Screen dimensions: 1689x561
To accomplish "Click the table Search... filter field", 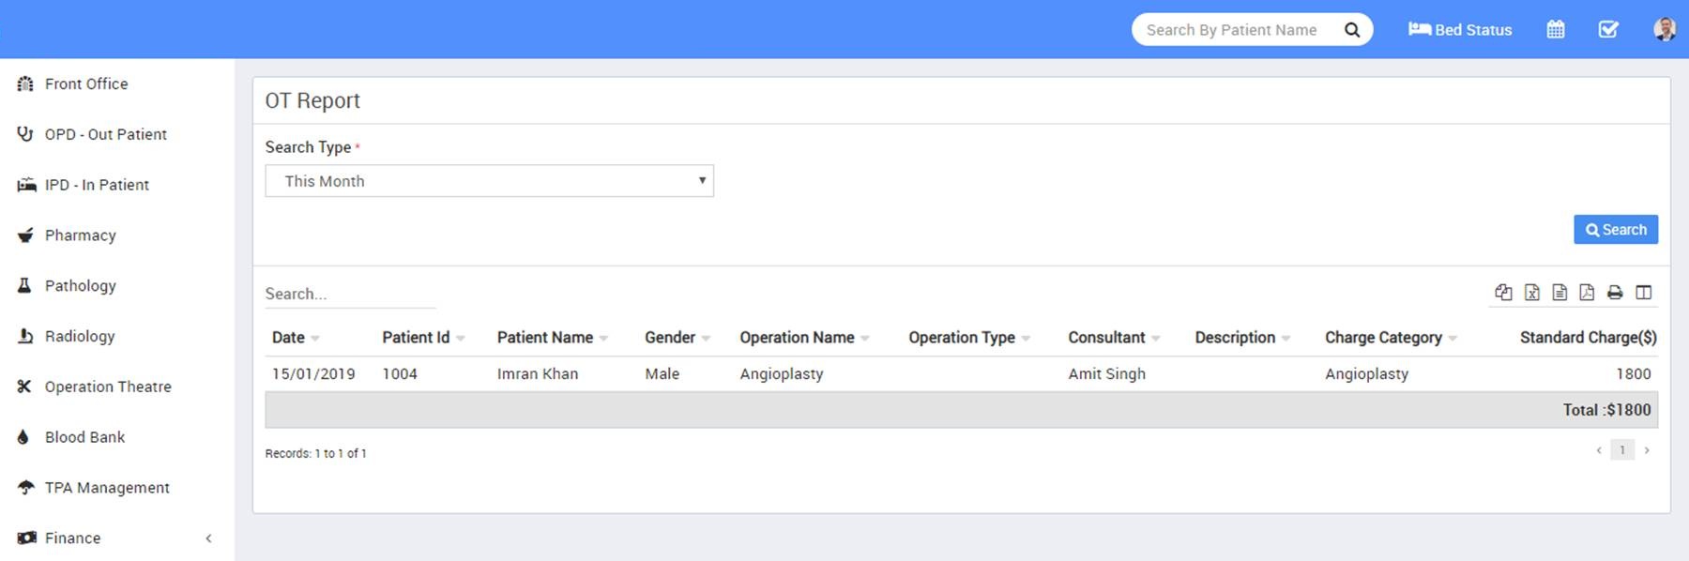I will (x=350, y=294).
